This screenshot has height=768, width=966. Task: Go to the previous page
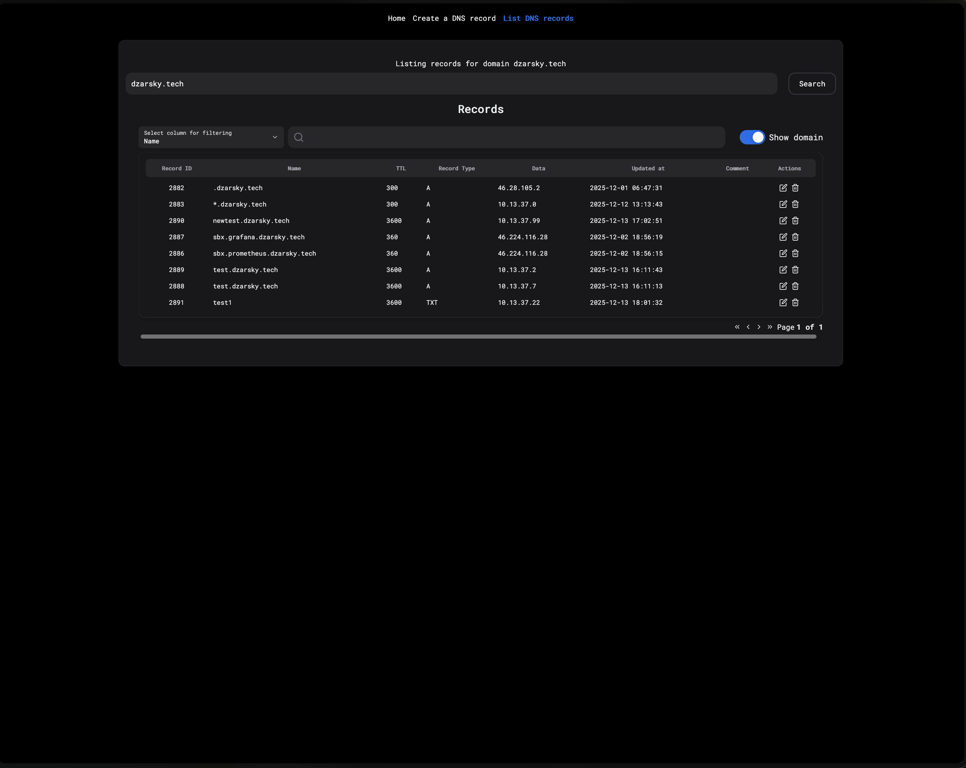click(748, 327)
